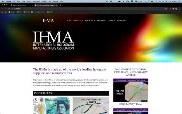
Task: Reload the ihma.org page
Action: pos(9,9)
